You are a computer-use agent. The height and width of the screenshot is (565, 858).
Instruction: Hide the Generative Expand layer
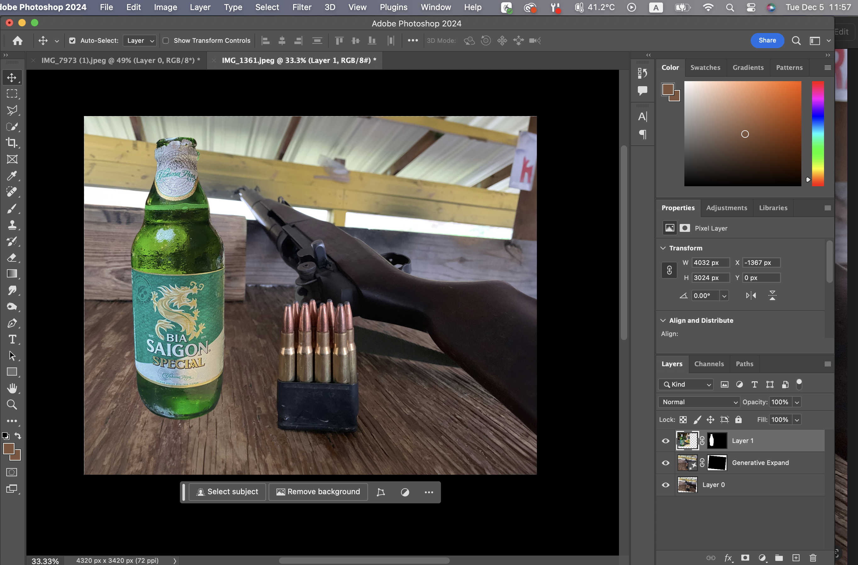[x=666, y=462]
